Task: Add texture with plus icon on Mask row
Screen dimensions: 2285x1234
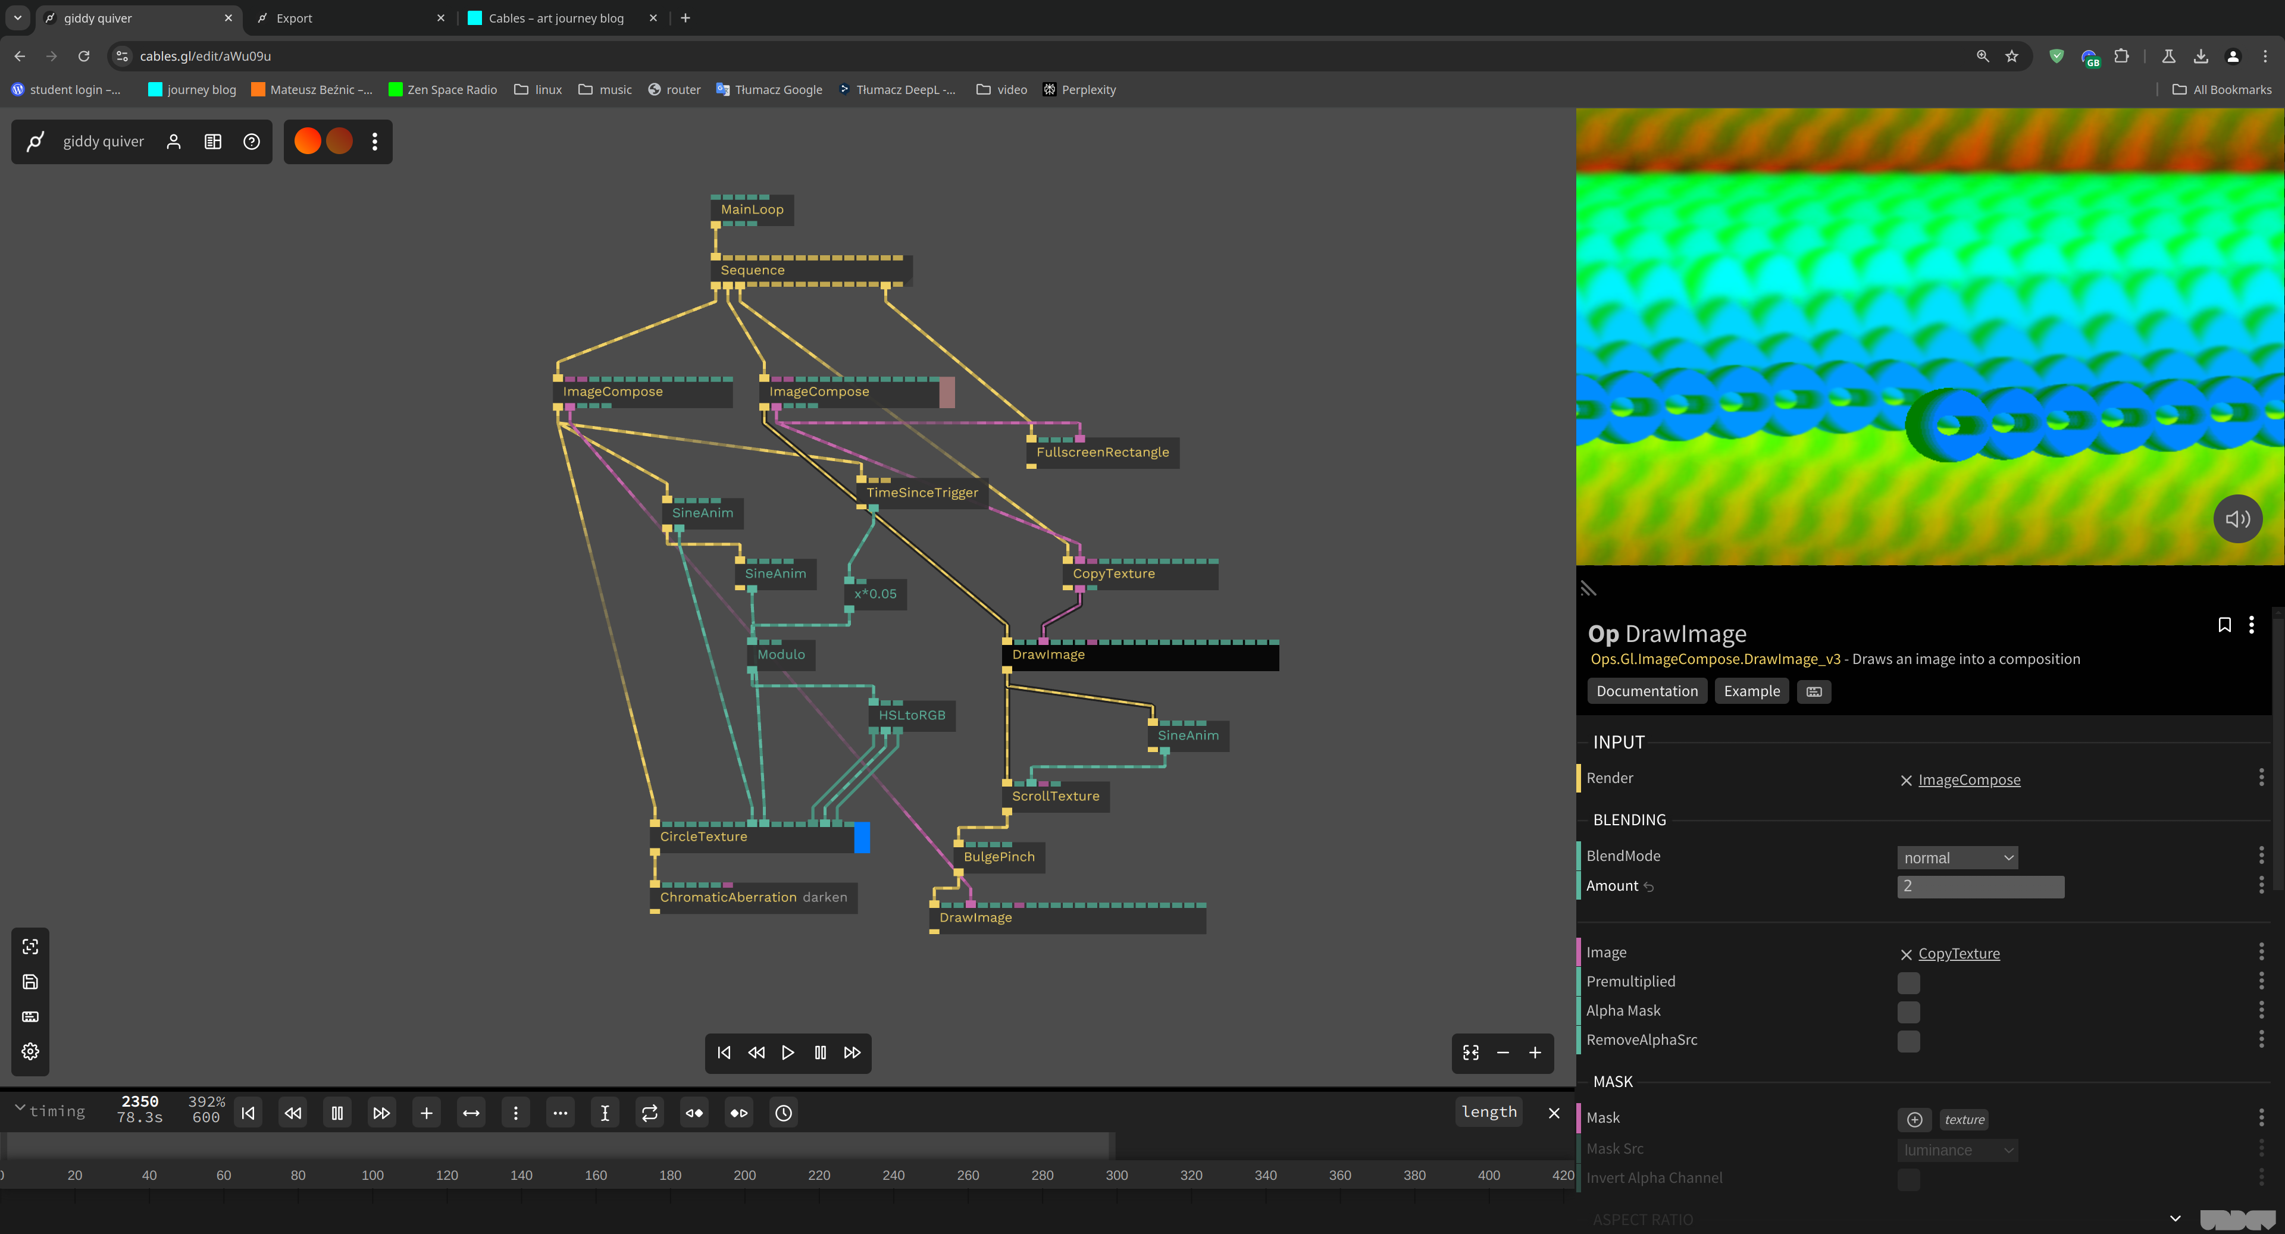Action: pyautogui.click(x=1914, y=1120)
